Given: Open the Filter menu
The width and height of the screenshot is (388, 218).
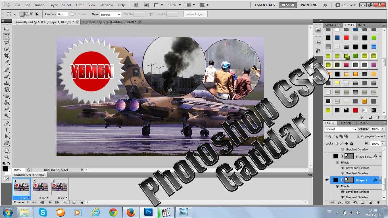Looking at the screenshot, I should (80, 5).
